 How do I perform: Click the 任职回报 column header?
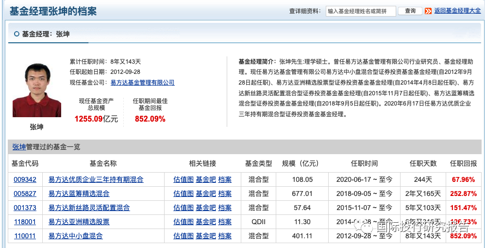tap(463, 163)
